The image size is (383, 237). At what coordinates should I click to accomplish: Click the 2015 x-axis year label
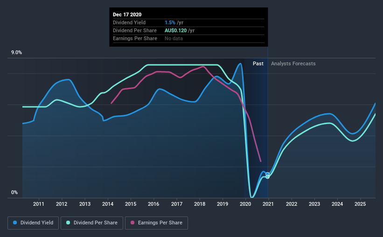pyautogui.click(x=131, y=204)
